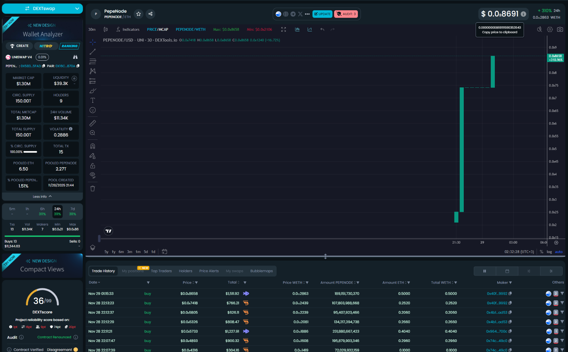Click the buys/sells green progress bar

[x=42, y=236]
